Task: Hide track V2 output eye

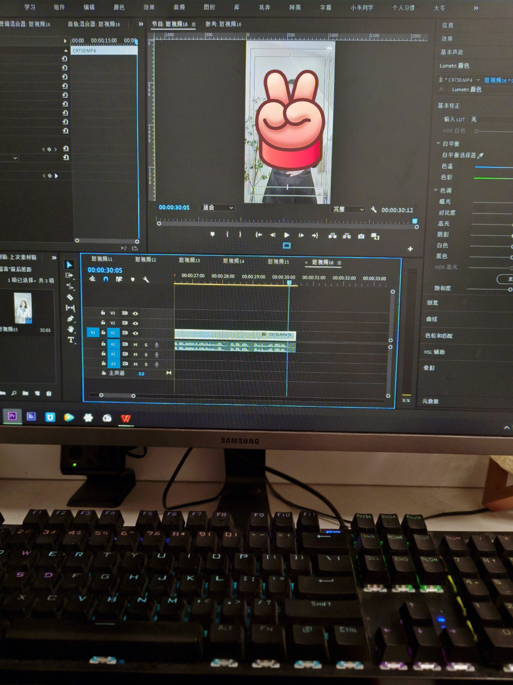Action: pyautogui.click(x=135, y=323)
